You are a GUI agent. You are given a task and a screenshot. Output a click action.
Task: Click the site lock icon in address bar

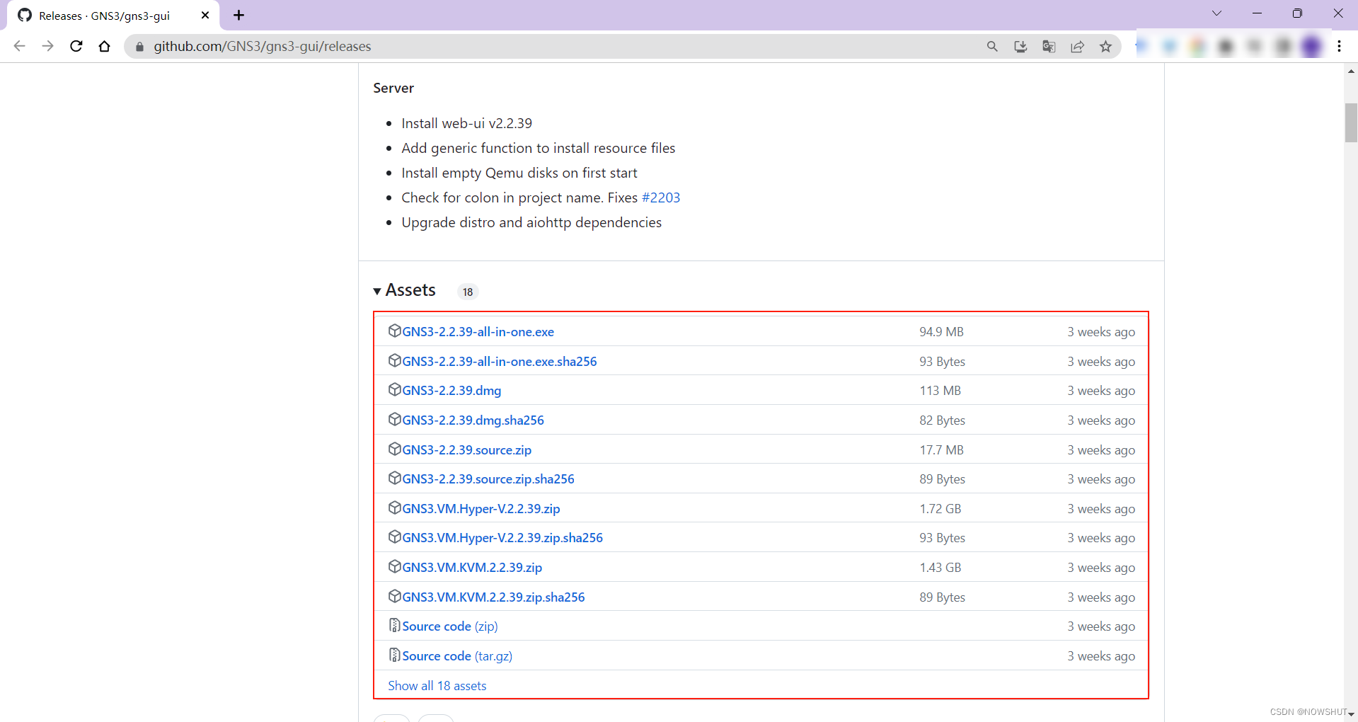pyautogui.click(x=139, y=47)
